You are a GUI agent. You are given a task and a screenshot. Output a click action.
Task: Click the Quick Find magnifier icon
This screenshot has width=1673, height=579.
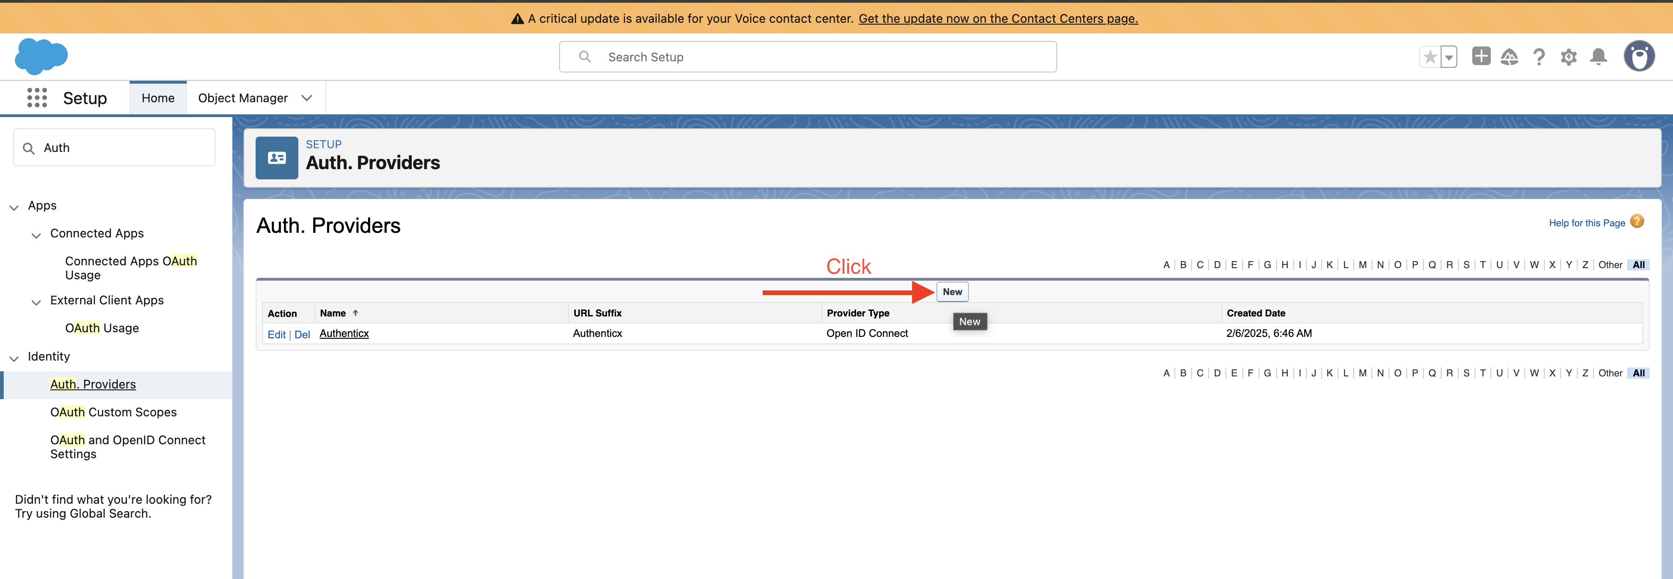click(x=28, y=148)
